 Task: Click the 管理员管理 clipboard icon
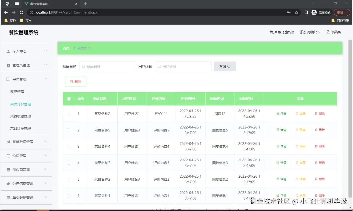(x=8, y=65)
